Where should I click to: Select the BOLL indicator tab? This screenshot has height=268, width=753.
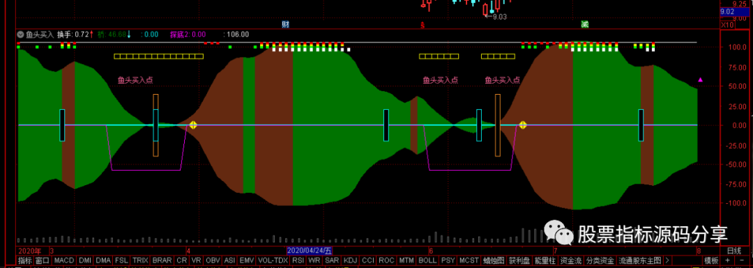427,260
